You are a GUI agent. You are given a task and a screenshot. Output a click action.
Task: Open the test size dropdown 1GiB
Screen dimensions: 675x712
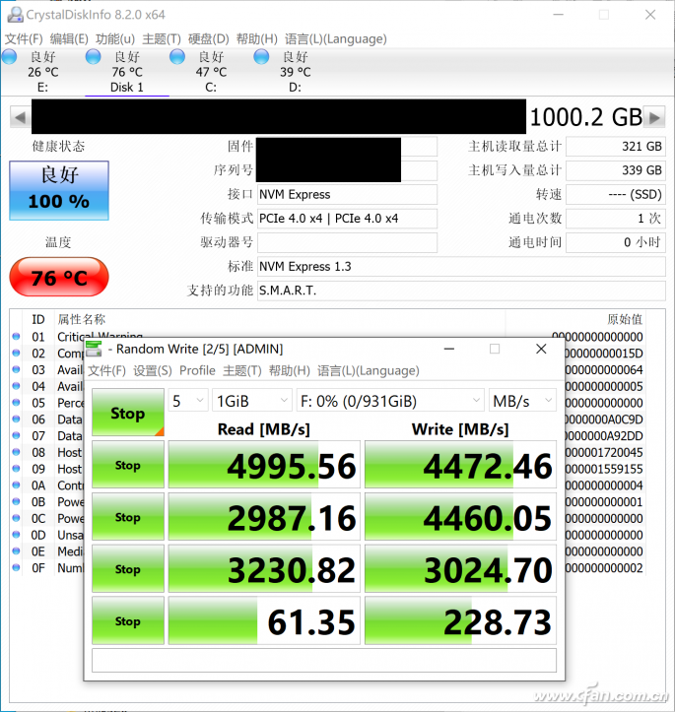point(251,401)
